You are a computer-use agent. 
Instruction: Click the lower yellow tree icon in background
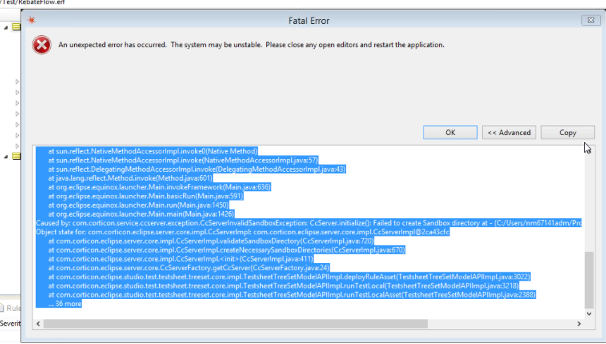point(16,155)
